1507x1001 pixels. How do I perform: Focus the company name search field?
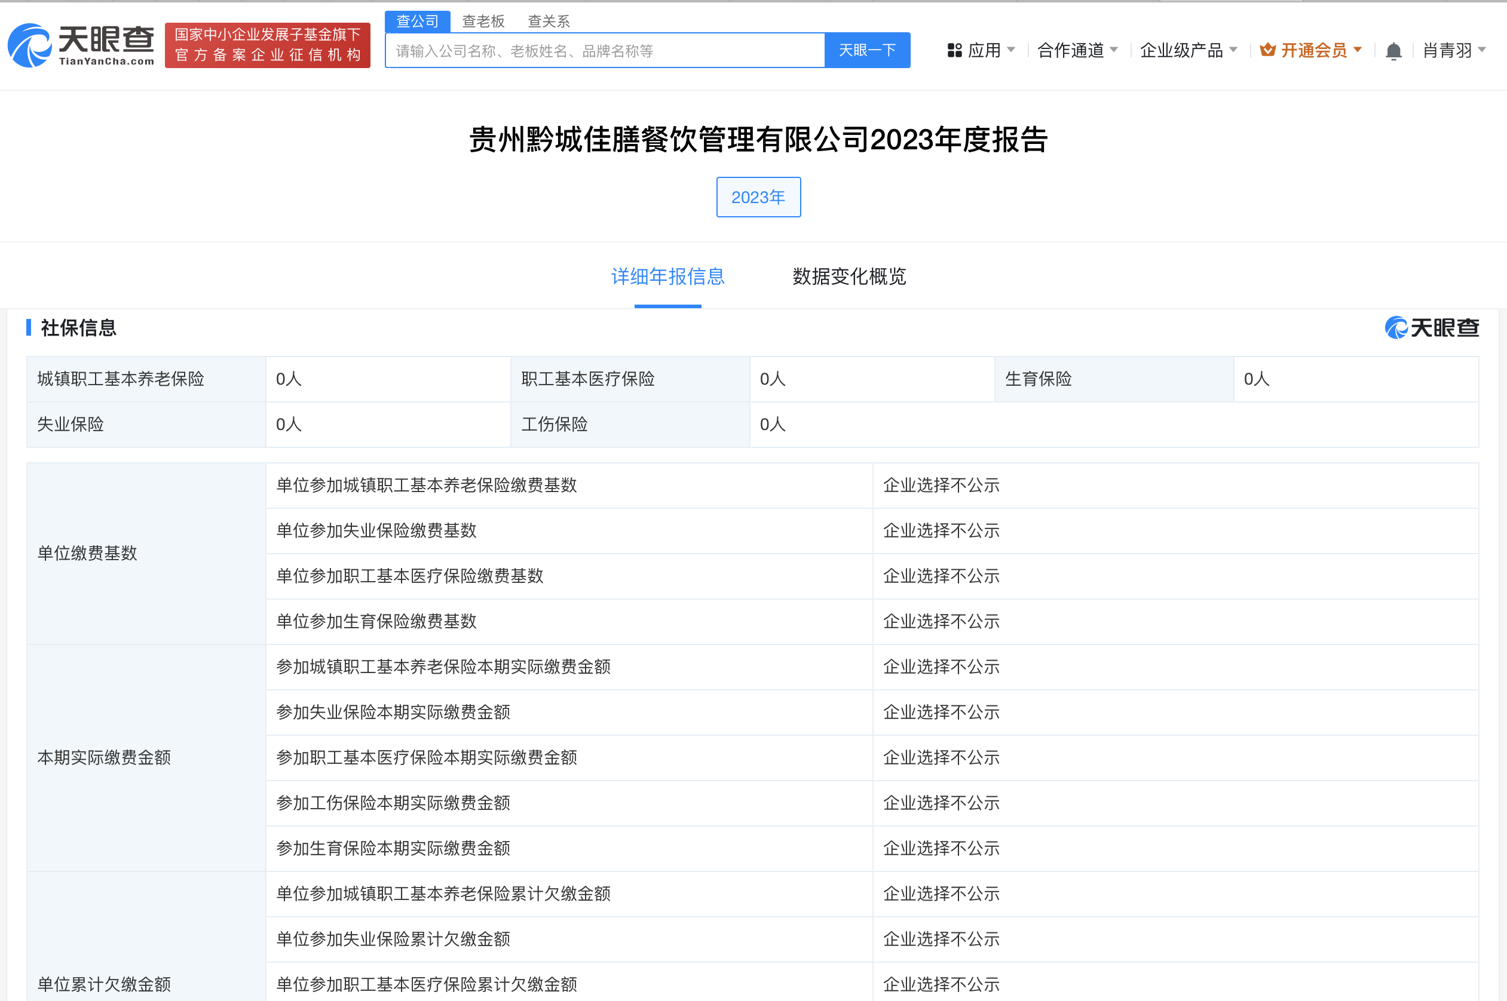coord(604,50)
